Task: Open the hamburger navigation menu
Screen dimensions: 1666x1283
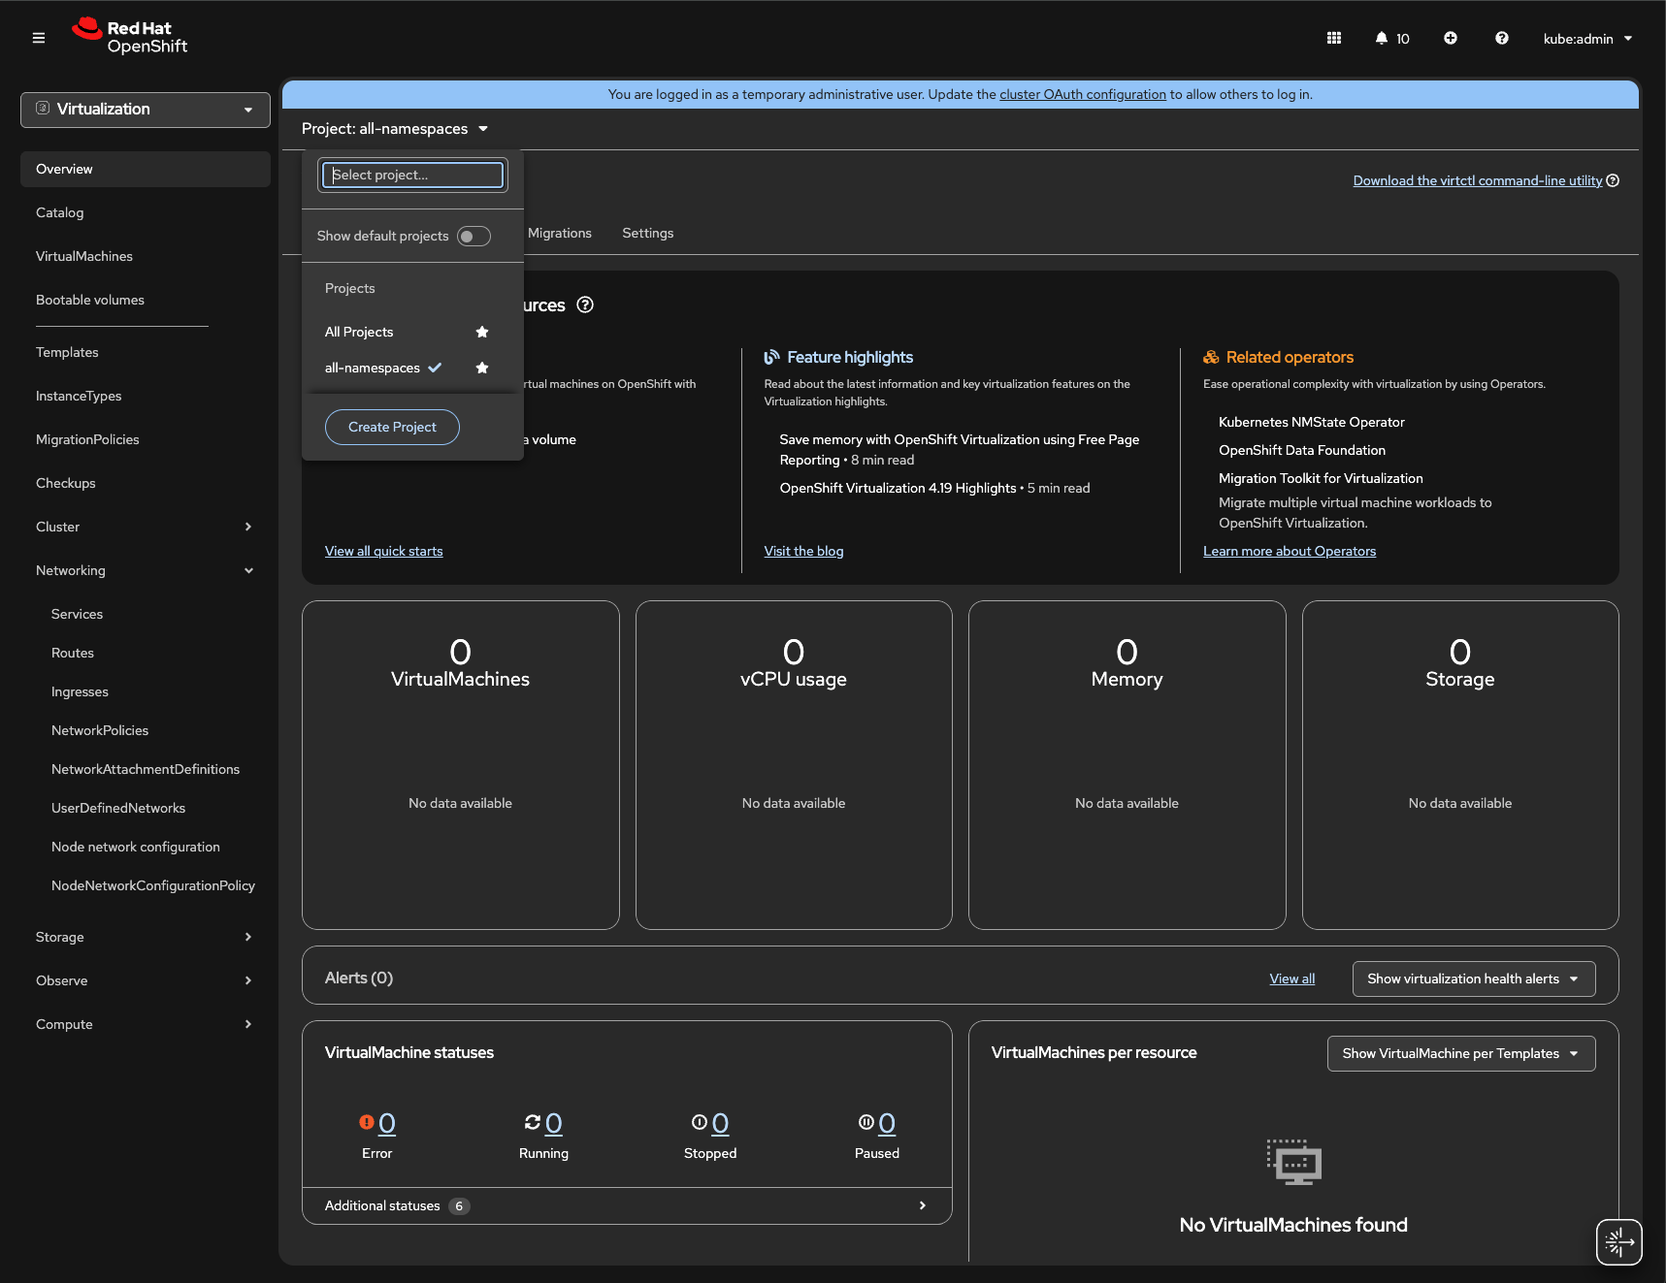Action: tap(39, 38)
